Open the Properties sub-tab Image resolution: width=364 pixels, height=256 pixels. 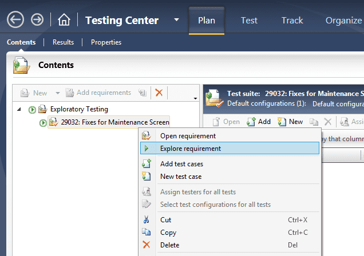[x=106, y=42]
